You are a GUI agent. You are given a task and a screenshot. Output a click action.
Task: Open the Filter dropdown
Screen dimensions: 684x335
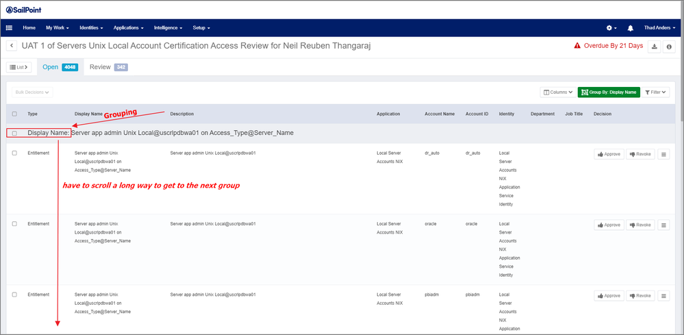(656, 92)
